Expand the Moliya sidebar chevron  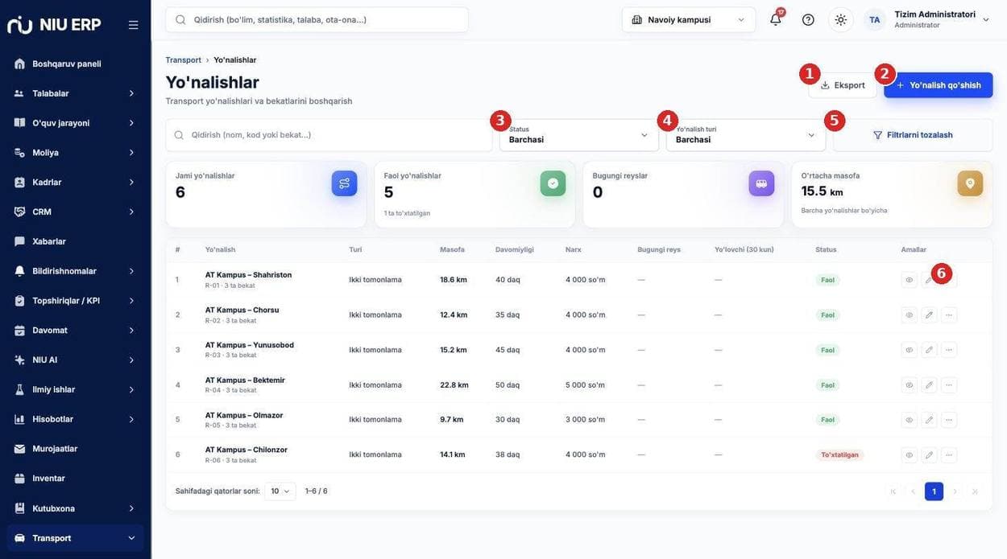[131, 153]
